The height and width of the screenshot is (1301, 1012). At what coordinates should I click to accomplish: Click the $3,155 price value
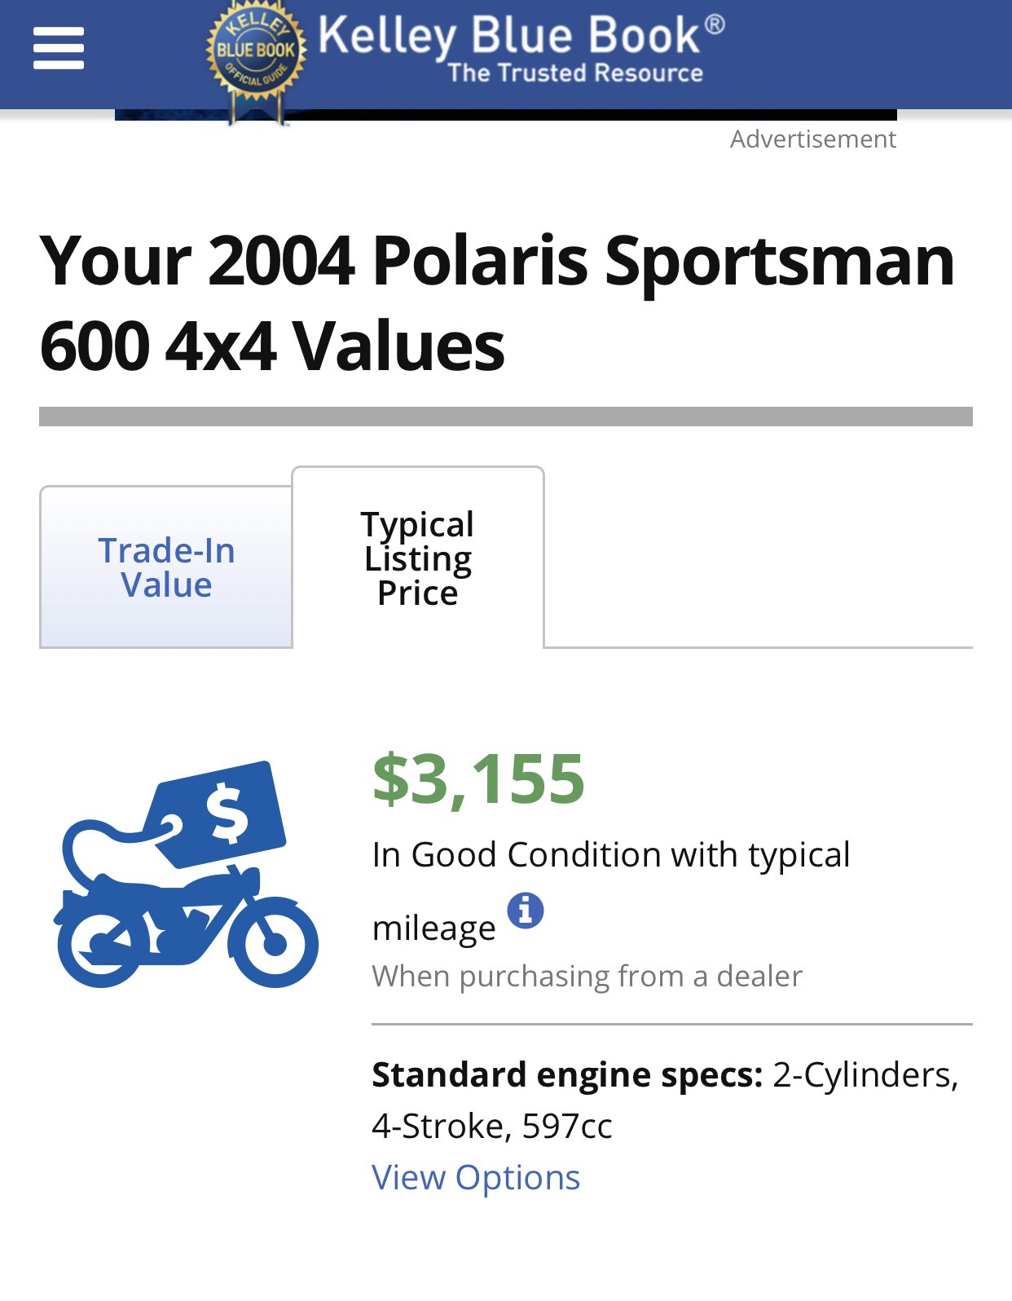coord(478,778)
